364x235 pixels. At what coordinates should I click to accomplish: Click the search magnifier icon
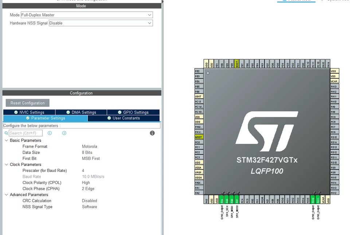[x=6, y=133]
